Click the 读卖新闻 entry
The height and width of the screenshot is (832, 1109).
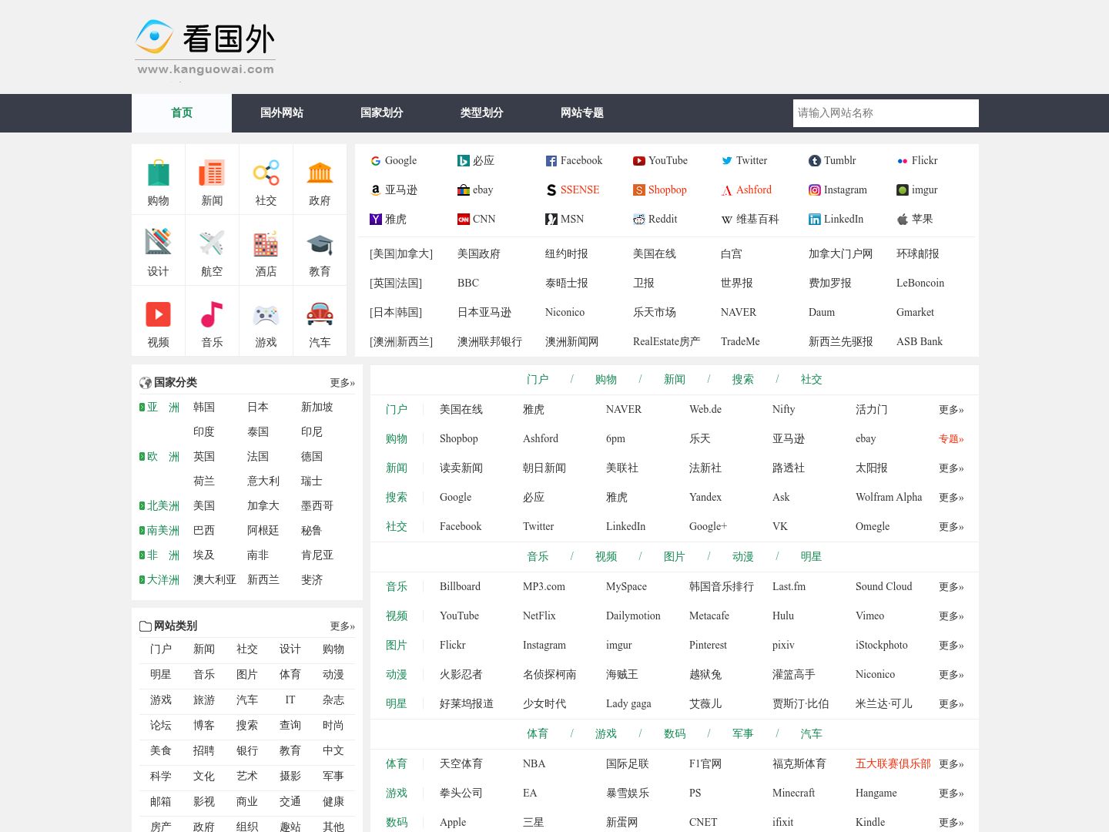pos(461,468)
